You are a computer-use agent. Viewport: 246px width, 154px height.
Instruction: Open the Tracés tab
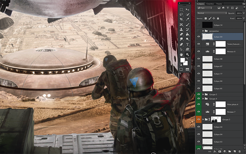click(219, 4)
